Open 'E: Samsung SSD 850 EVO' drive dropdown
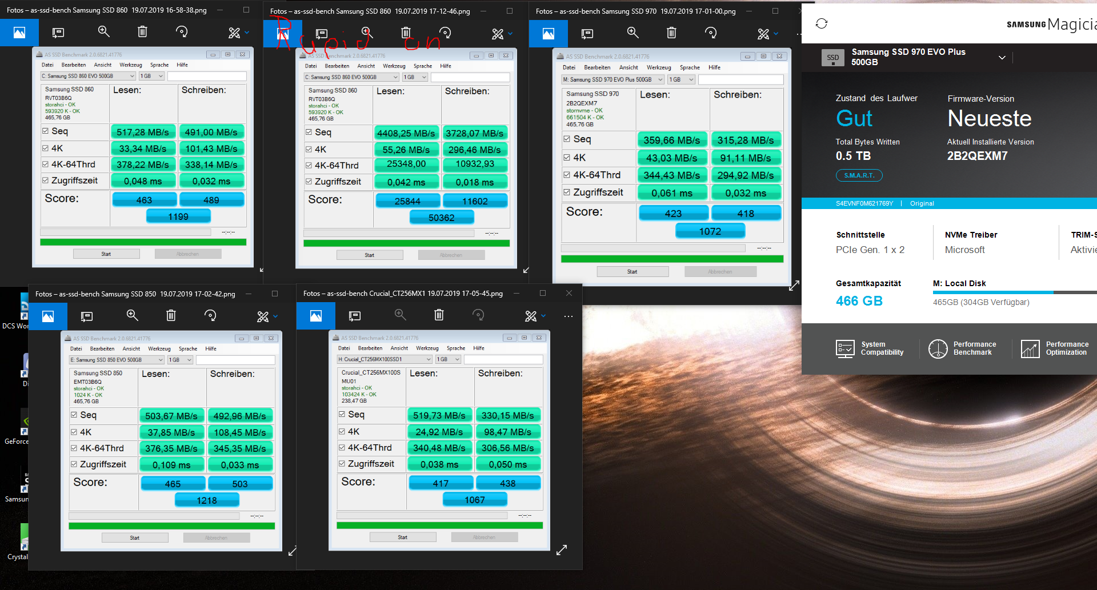 117,360
